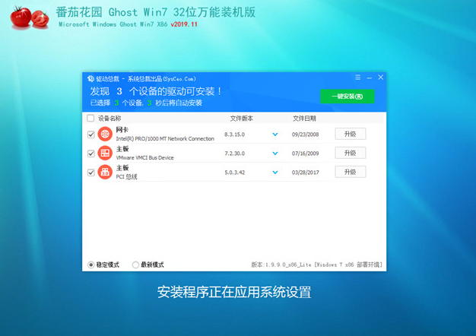
Task: Click the 文件版本 column header
Action: (x=241, y=119)
